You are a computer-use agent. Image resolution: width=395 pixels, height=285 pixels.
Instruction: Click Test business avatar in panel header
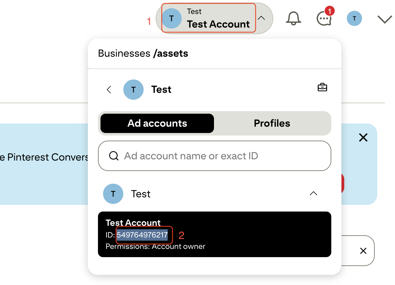133,90
